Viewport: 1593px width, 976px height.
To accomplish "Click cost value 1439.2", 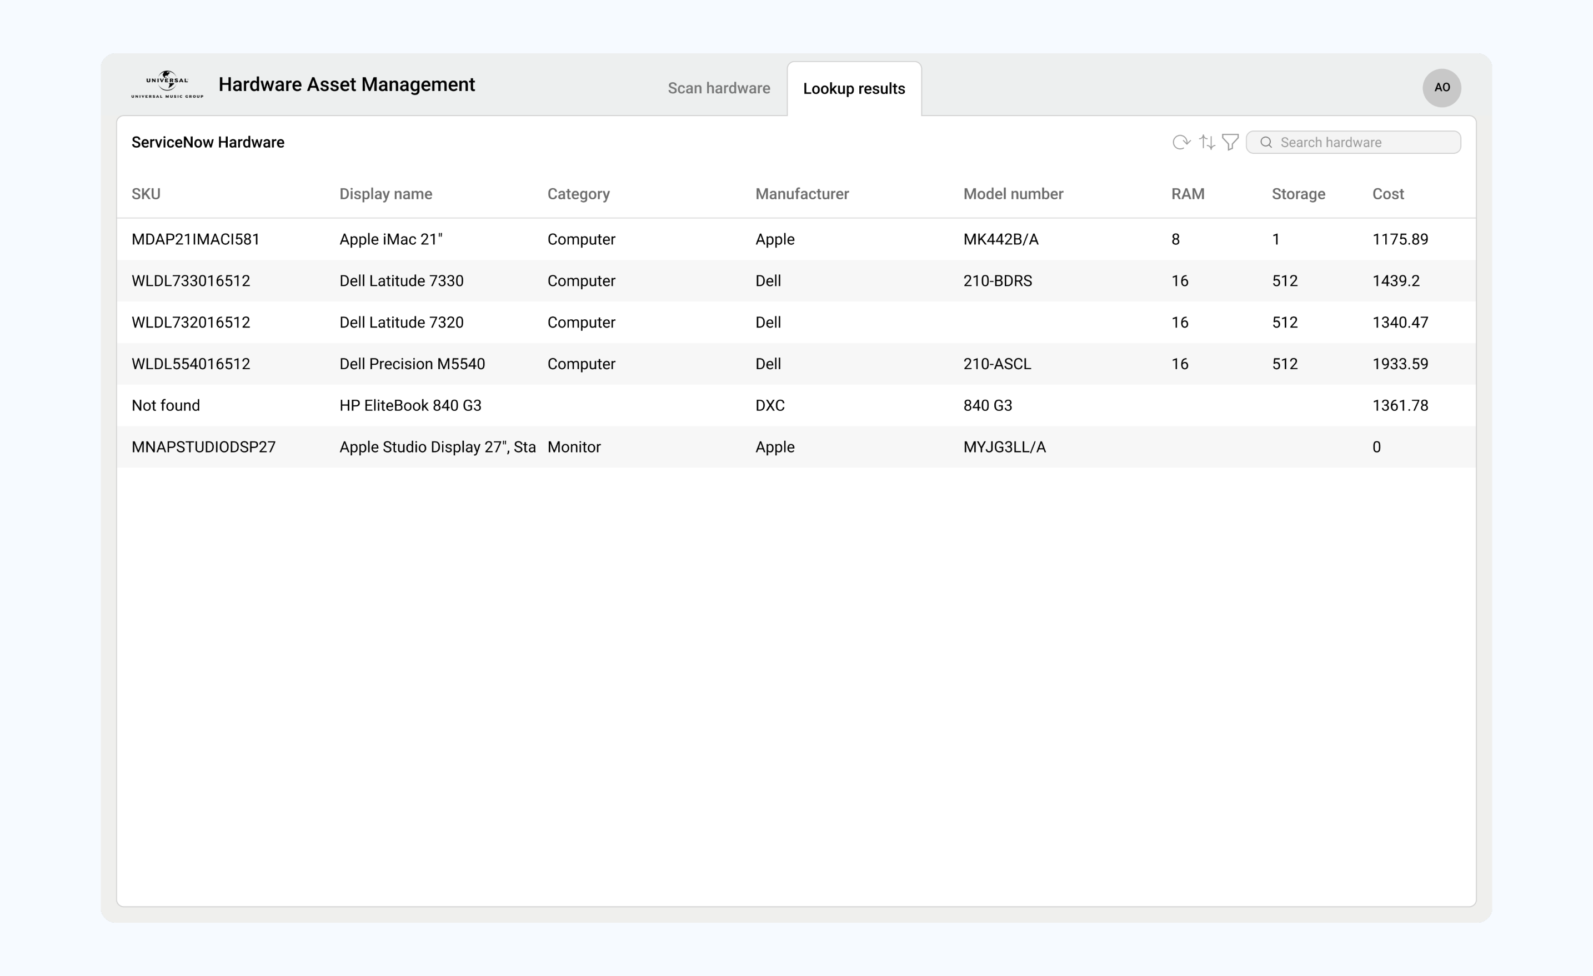I will 1396,280.
